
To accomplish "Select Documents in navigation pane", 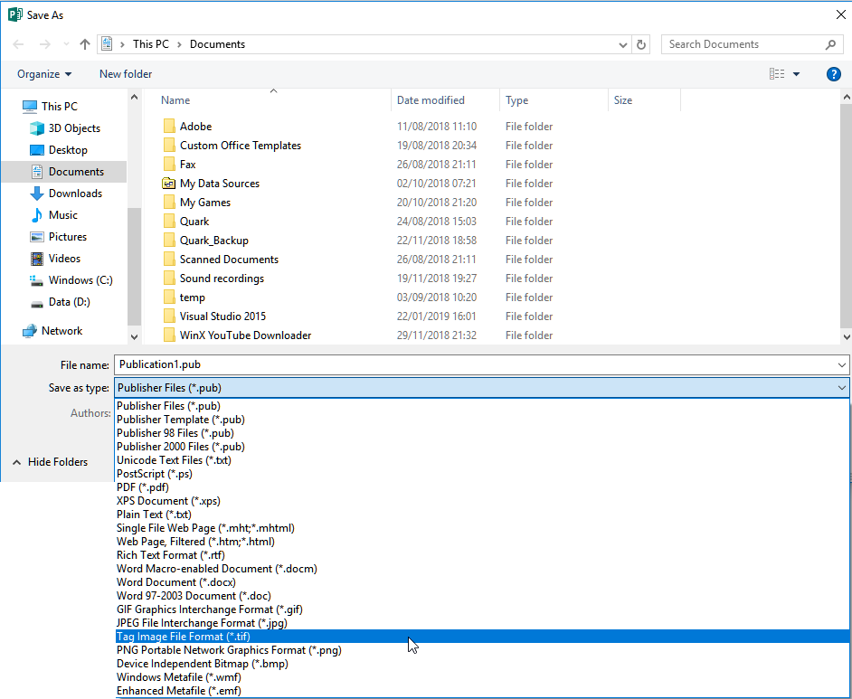I will click(x=64, y=172).
